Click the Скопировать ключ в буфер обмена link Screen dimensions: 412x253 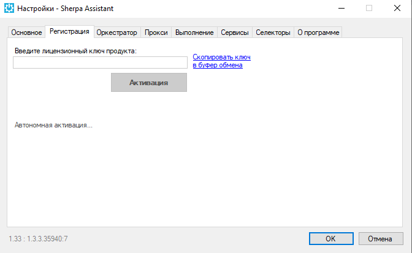(221, 61)
